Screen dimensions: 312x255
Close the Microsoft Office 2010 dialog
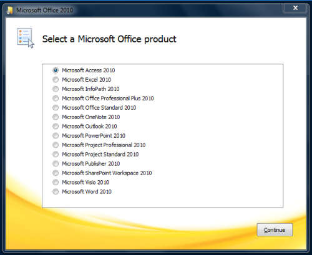pos(295,8)
